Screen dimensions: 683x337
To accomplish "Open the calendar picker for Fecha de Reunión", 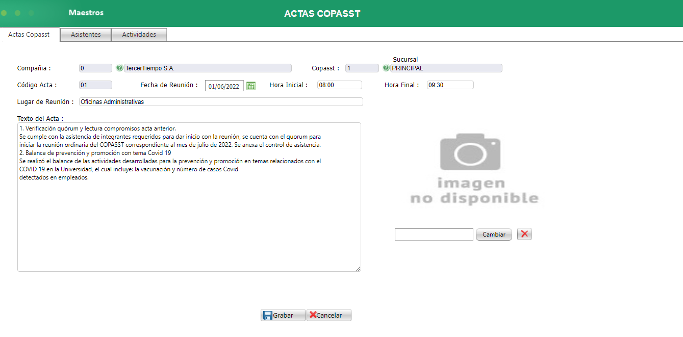I will click(250, 86).
